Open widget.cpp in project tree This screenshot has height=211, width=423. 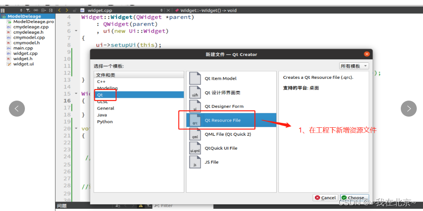point(25,53)
